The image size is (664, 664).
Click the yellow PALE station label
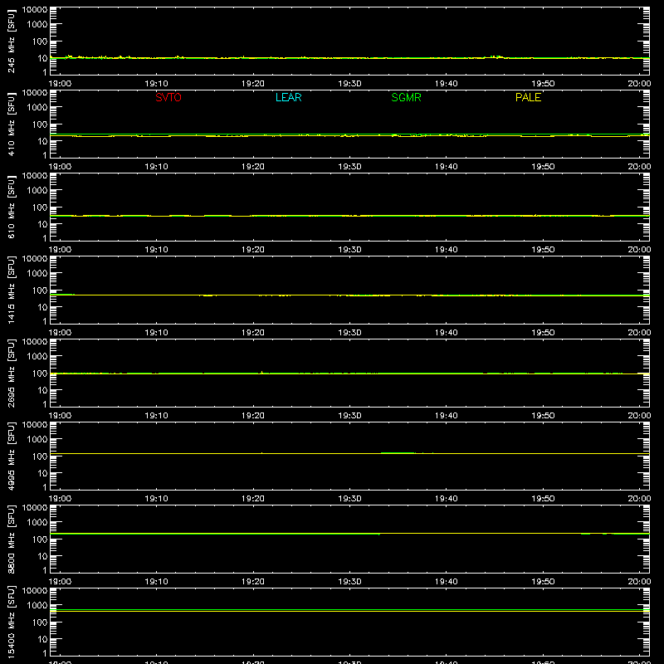coord(528,97)
